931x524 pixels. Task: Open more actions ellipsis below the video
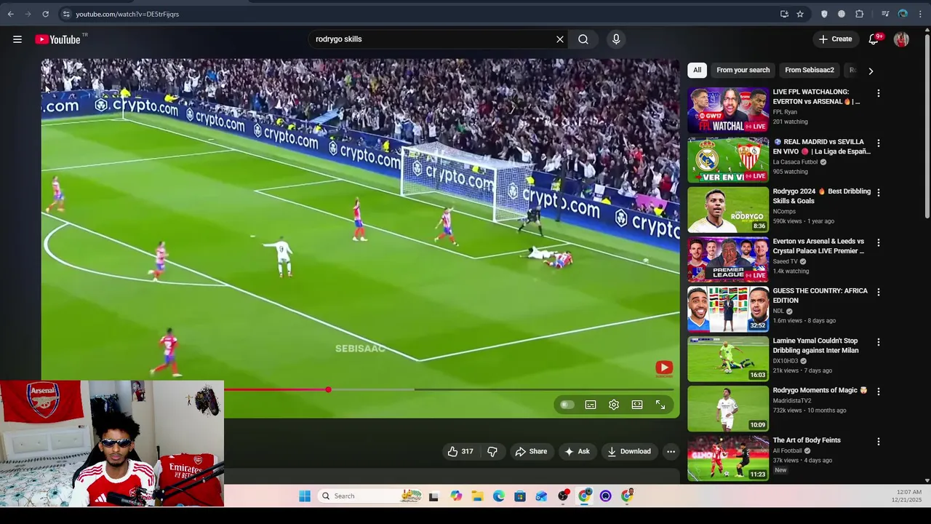coord(671,451)
